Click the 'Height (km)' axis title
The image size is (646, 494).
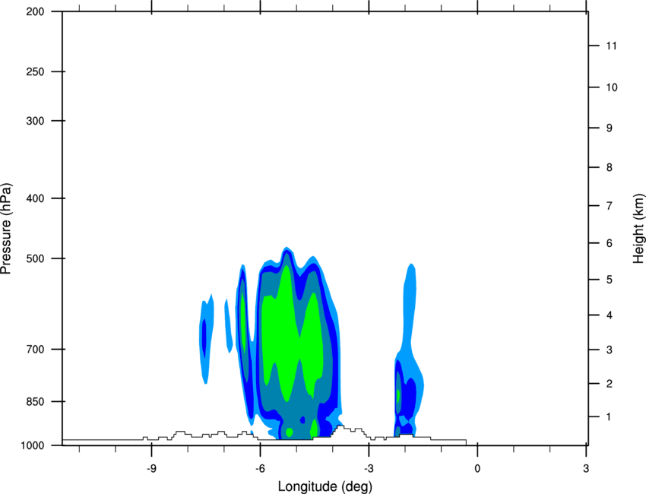638,228
